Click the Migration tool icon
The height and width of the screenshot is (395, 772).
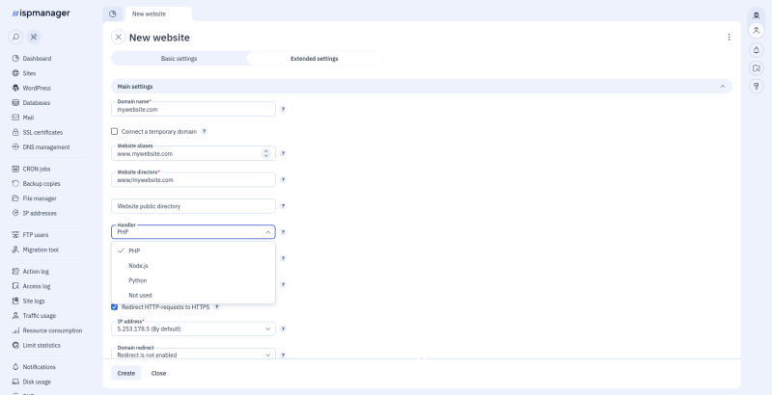15,250
